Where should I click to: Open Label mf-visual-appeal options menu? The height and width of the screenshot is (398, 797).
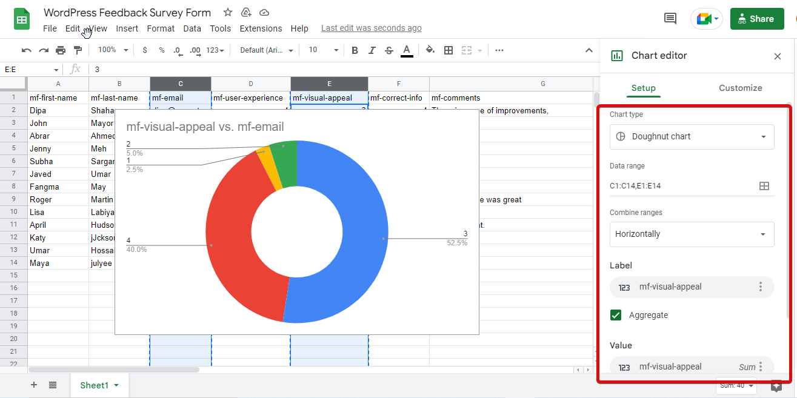tap(761, 287)
